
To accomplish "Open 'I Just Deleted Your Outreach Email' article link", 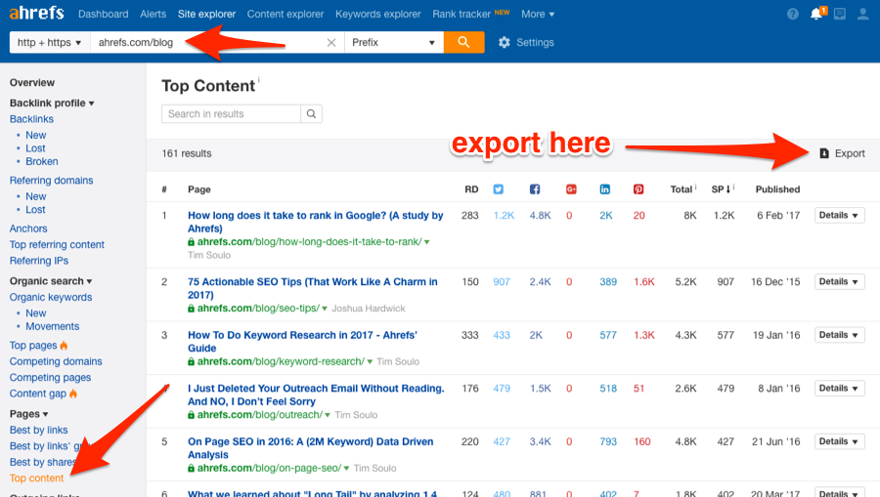I will [x=316, y=395].
